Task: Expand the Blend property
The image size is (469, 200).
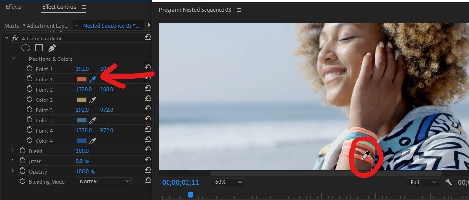Action: pyautogui.click(x=13, y=151)
